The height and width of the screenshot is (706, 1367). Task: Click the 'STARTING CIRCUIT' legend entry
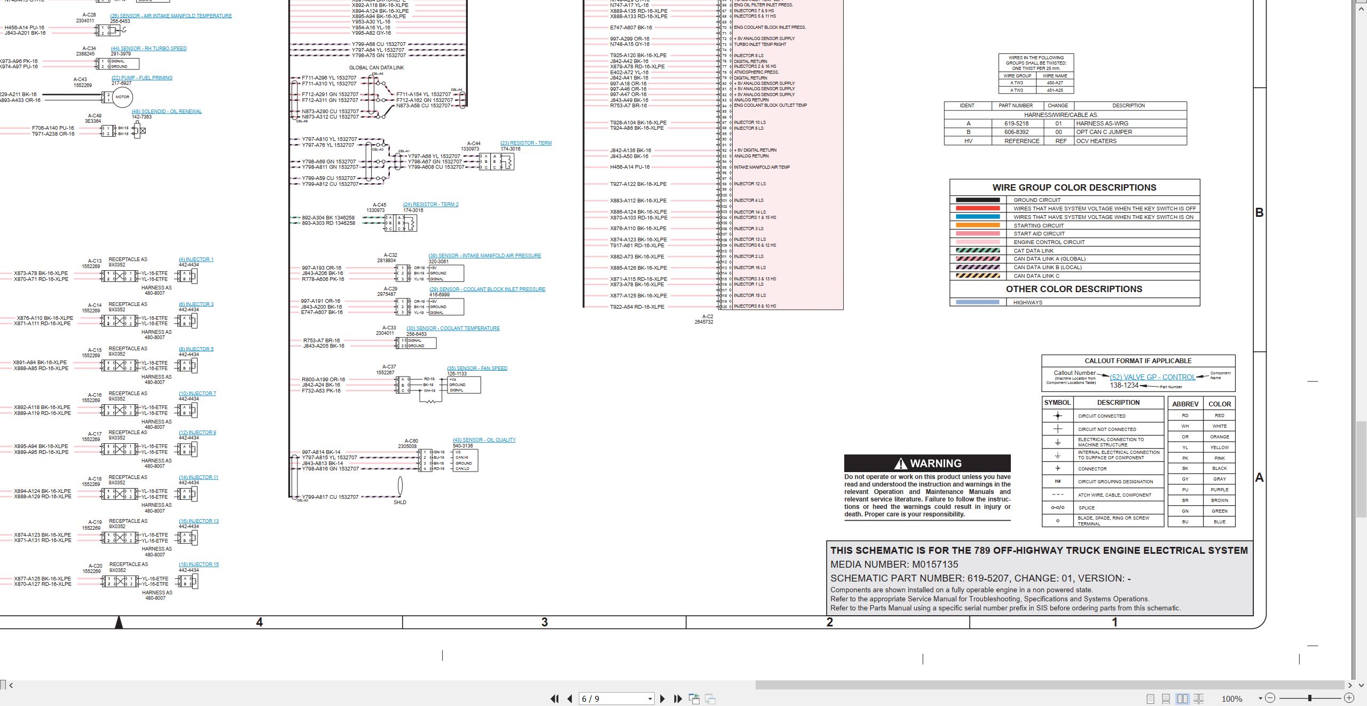1039,225
